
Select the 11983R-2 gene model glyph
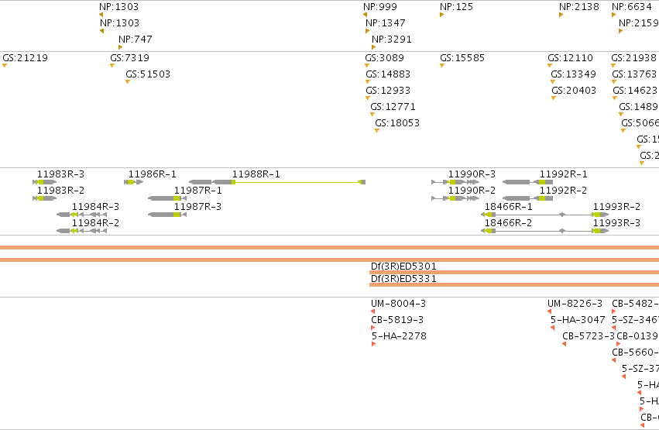(45, 198)
